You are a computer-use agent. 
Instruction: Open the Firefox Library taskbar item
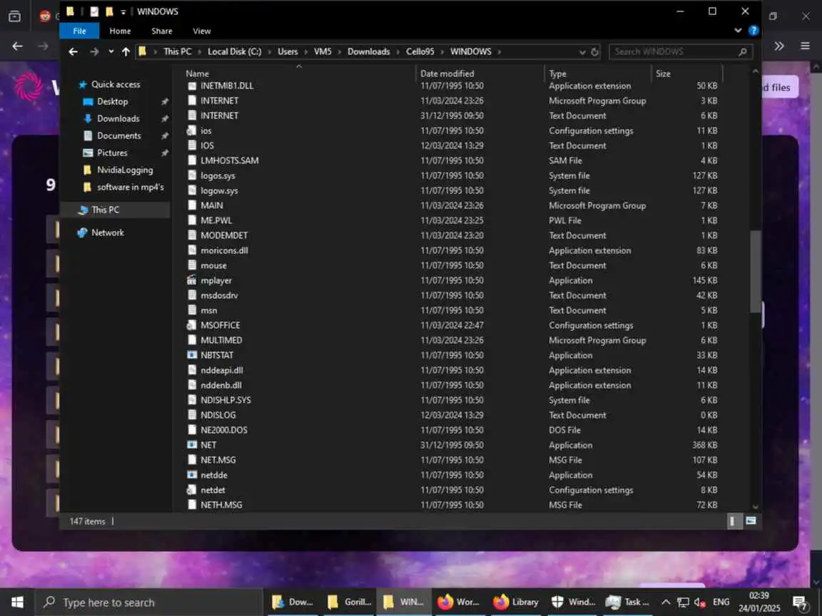pos(516,602)
